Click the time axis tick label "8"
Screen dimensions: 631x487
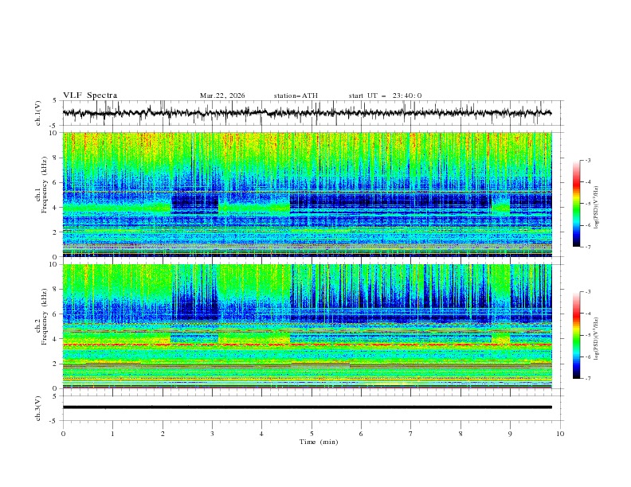(461, 434)
